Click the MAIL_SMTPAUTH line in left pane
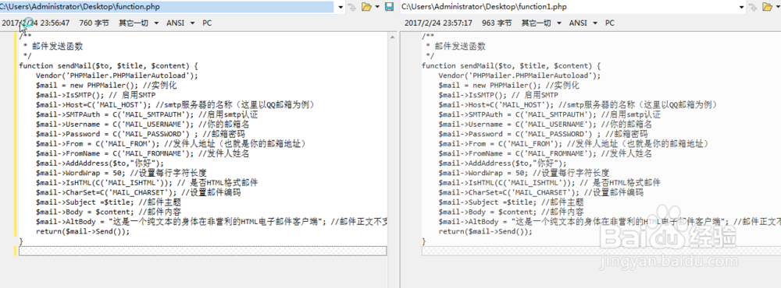The width and height of the screenshot is (781, 288). [x=147, y=114]
